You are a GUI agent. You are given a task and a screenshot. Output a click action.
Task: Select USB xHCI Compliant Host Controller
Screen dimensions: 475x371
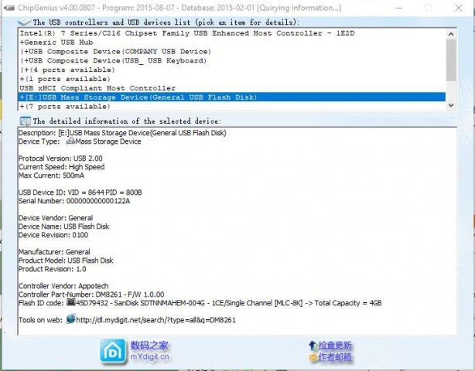pos(97,88)
